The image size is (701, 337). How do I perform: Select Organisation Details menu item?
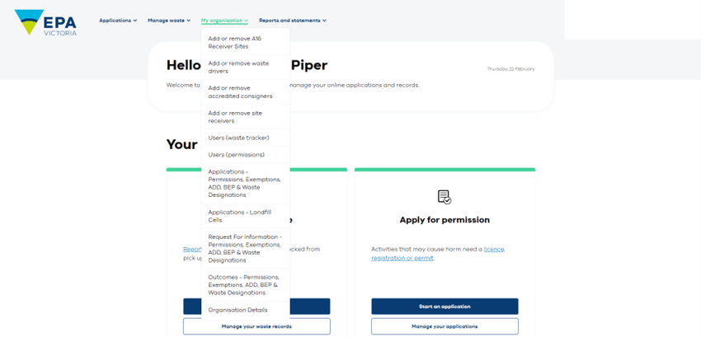coord(246,310)
